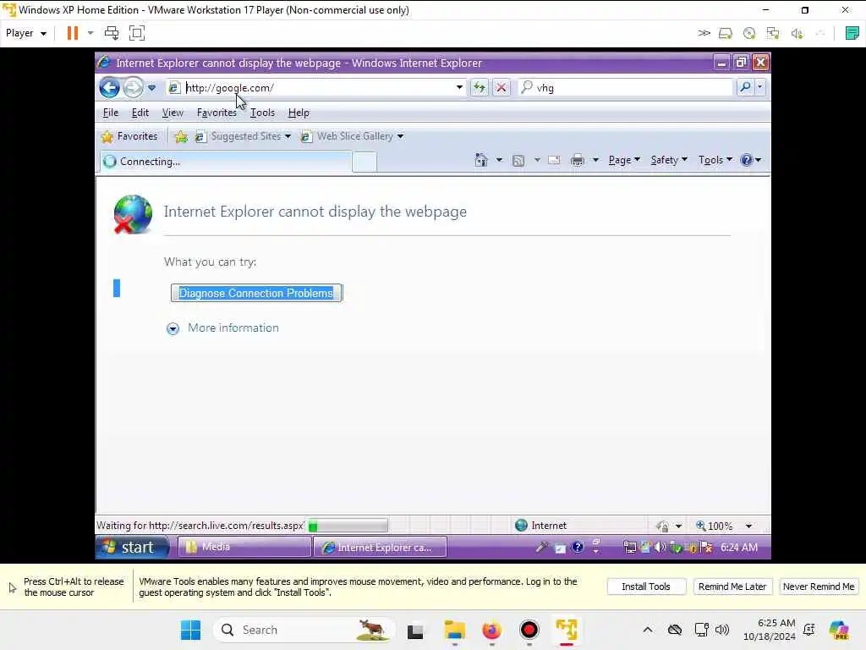Click the Windows 11 taskbar Search box
866x650 pixels.
point(304,630)
